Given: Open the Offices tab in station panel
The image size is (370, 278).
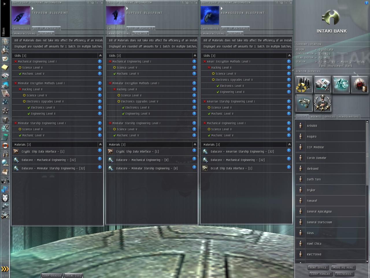Looking at the screenshot, I should [330, 117].
